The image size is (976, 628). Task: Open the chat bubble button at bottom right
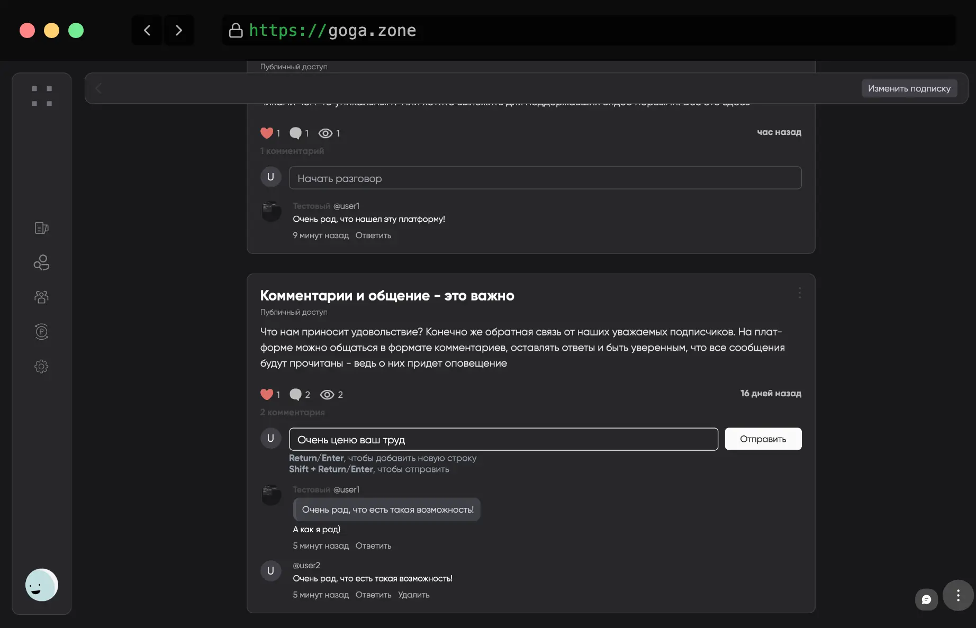click(x=926, y=599)
